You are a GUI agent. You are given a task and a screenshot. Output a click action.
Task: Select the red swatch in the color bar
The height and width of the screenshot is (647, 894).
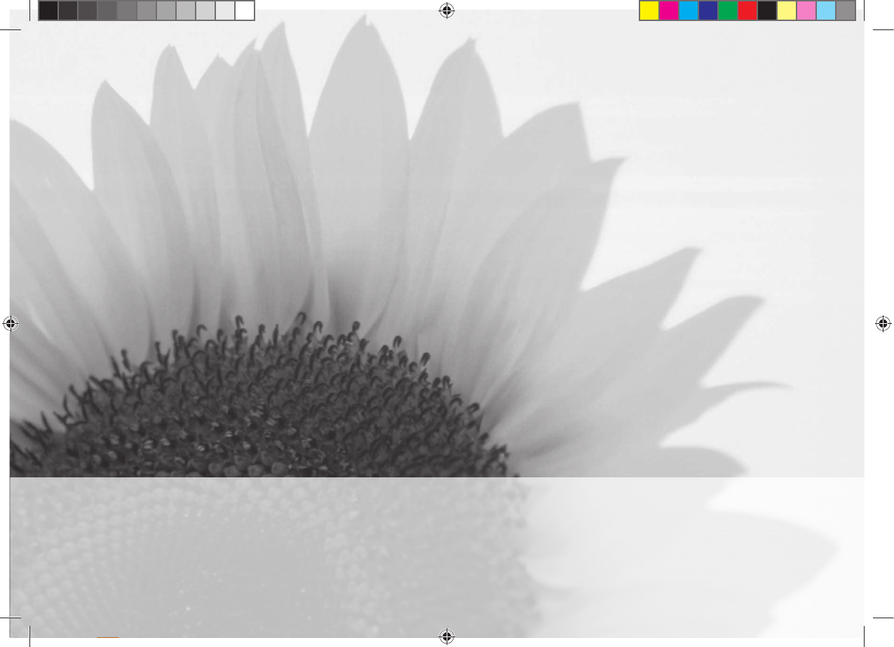pos(747,11)
